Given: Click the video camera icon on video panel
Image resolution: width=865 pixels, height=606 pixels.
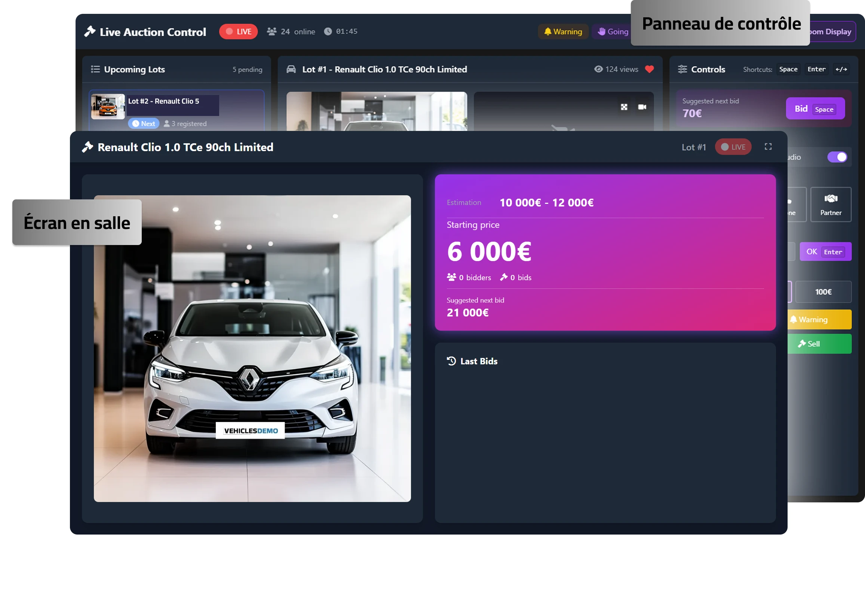Looking at the screenshot, I should tap(642, 107).
